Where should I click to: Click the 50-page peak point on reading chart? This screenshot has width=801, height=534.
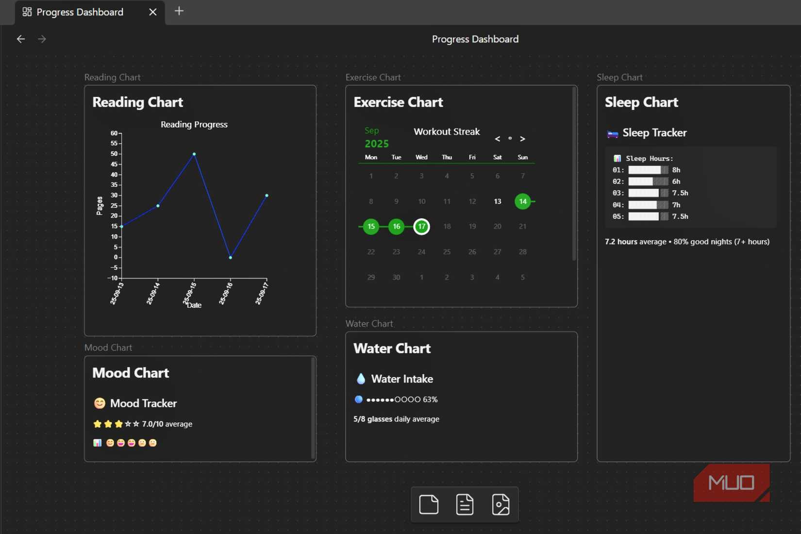click(194, 154)
